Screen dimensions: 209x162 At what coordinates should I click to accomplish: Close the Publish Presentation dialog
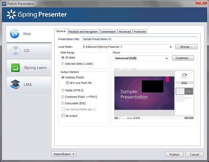[201, 2]
